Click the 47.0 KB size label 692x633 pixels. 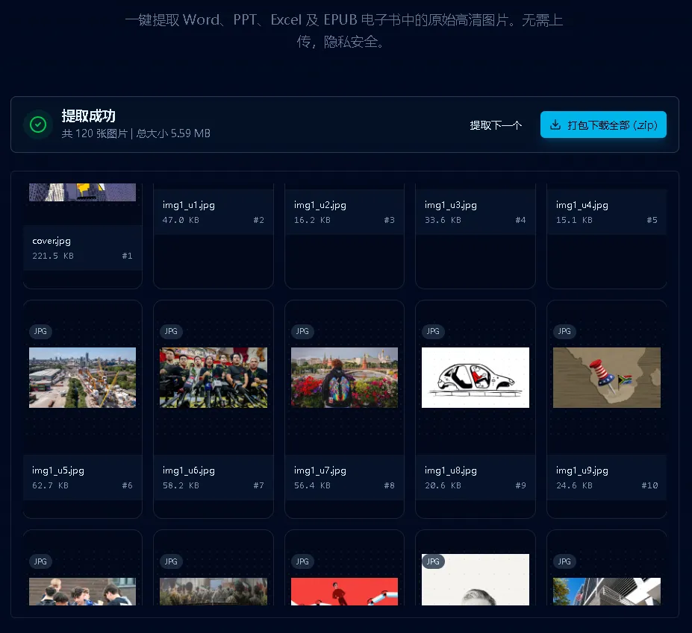click(x=181, y=220)
